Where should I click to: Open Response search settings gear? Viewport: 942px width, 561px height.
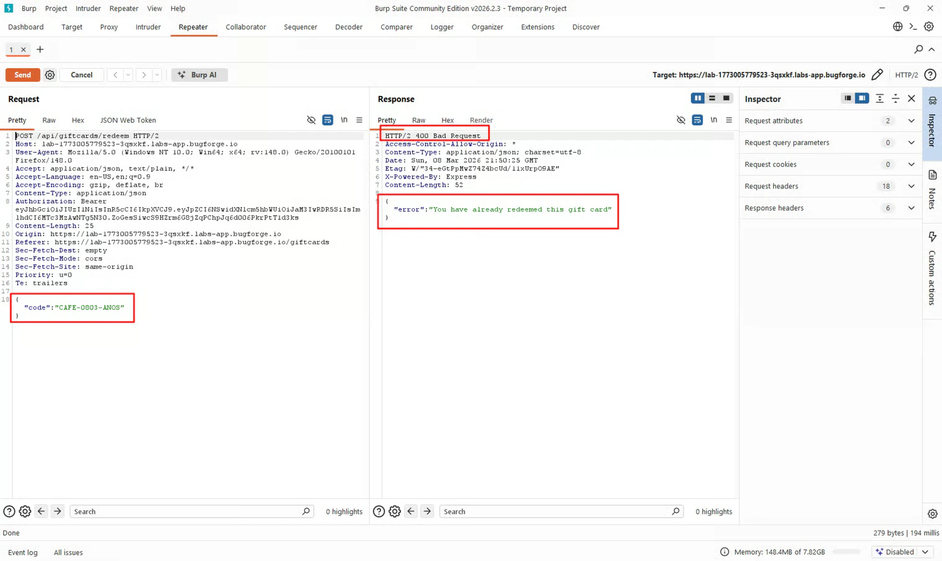395,511
